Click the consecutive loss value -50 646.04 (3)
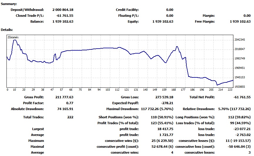The width and height of the screenshot is (254, 156). pos(239,147)
